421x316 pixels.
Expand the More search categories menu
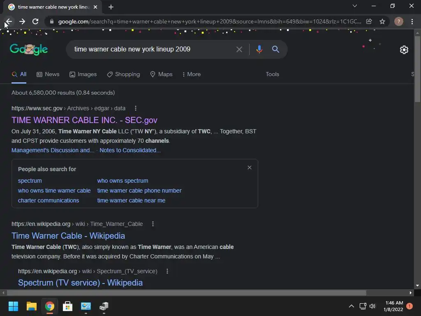[192, 74]
